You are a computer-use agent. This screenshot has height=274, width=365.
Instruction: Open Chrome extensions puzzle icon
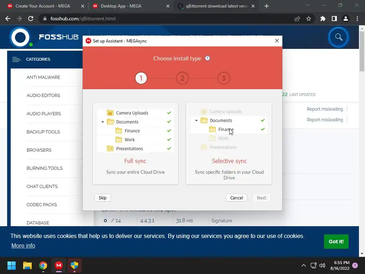tap(323, 19)
